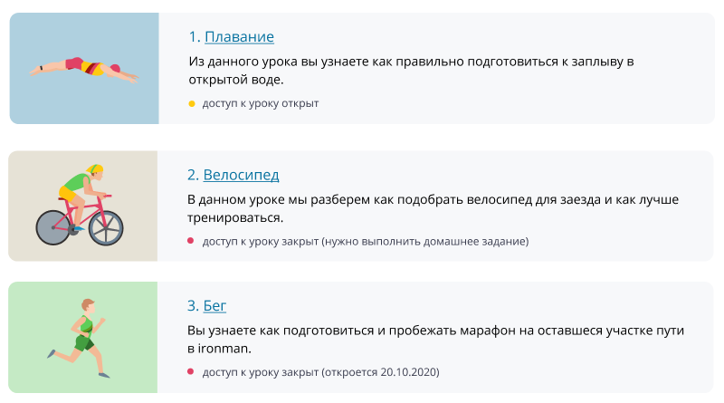Click the lesson number "2."

(193, 175)
